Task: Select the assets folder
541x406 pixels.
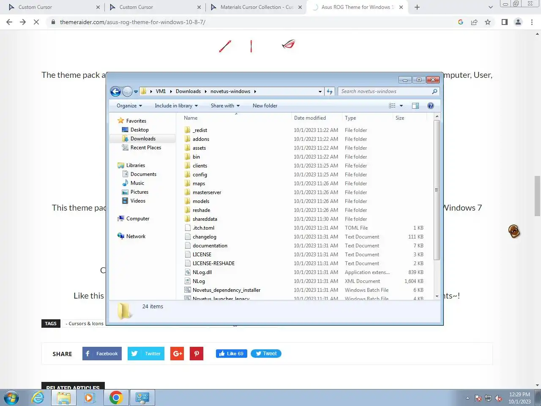Action: tap(199, 148)
